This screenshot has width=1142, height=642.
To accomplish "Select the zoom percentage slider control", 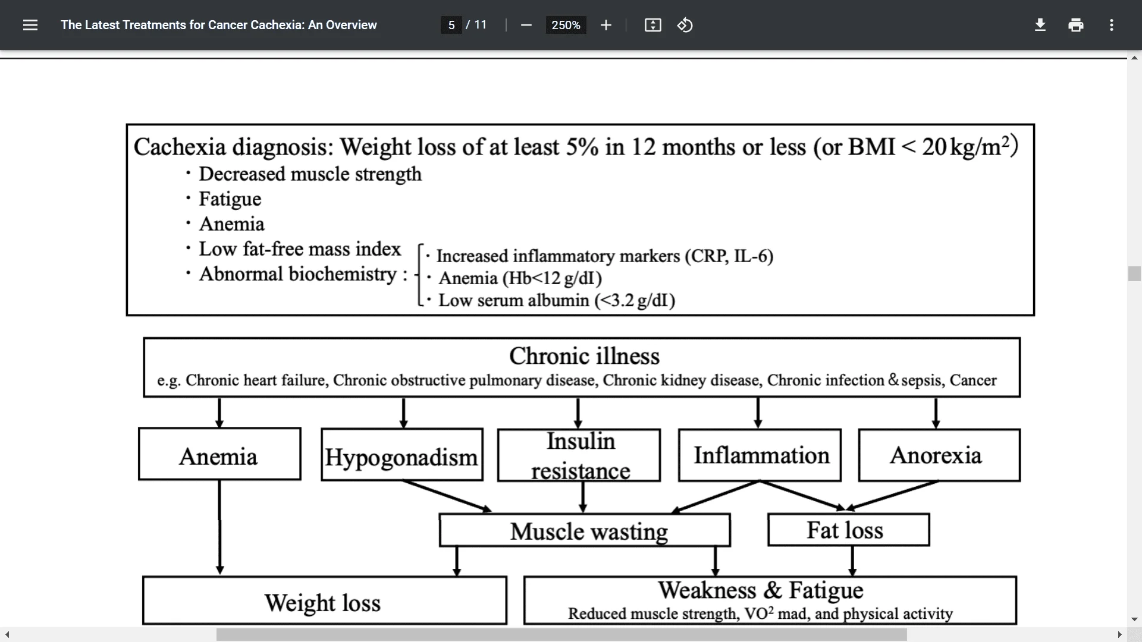I will click(x=564, y=25).
